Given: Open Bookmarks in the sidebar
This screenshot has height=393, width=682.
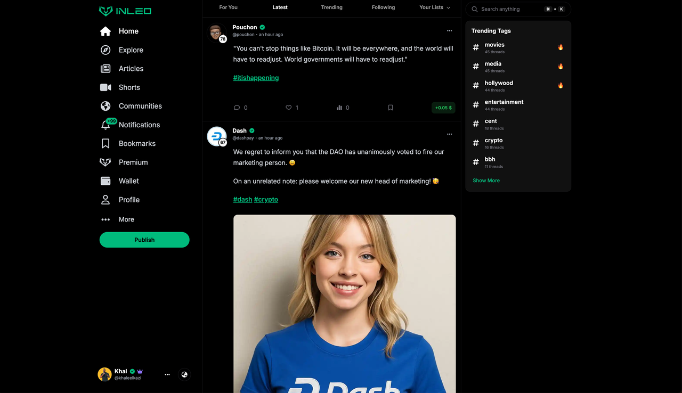Looking at the screenshot, I should (x=128, y=144).
